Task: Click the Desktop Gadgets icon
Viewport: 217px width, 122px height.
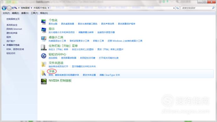Action: click(44, 39)
